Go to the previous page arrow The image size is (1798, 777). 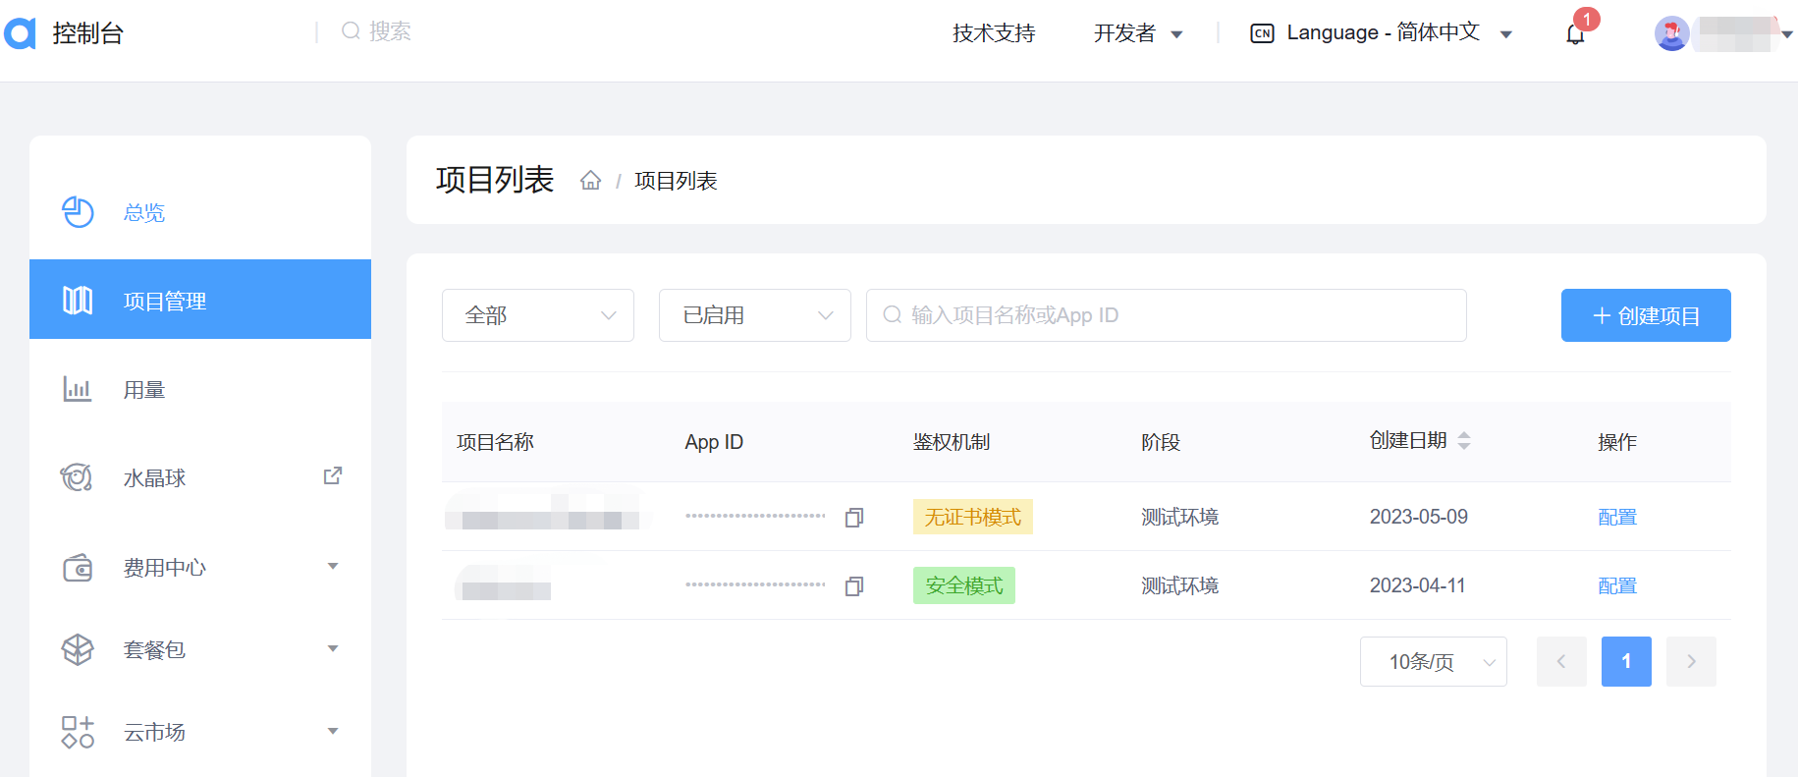click(x=1561, y=662)
